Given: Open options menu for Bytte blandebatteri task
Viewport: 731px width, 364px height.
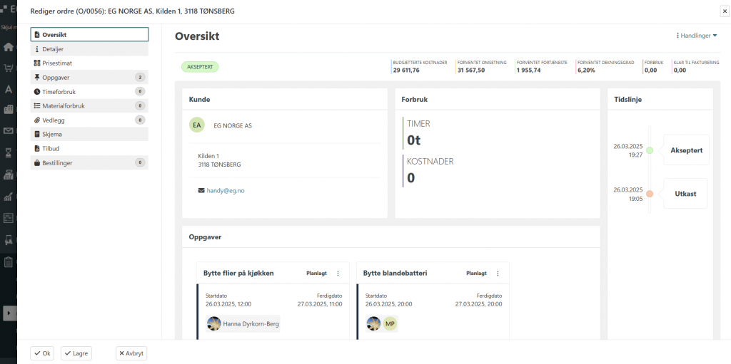Looking at the screenshot, I should pyautogui.click(x=498, y=274).
